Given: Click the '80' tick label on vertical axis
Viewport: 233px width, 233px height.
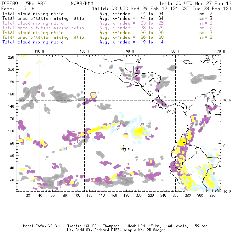Looking at the screenshot, I should pyautogui.click(x=12, y=143).
